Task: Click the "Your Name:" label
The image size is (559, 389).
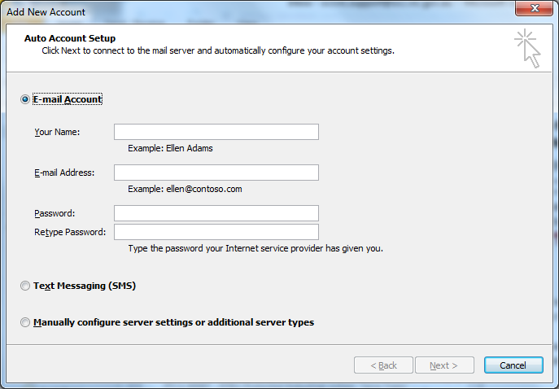Action: pyautogui.click(x=57, y=132)
